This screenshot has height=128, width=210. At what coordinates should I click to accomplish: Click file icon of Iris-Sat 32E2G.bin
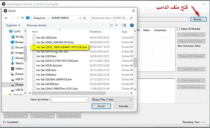click(34, 37)
